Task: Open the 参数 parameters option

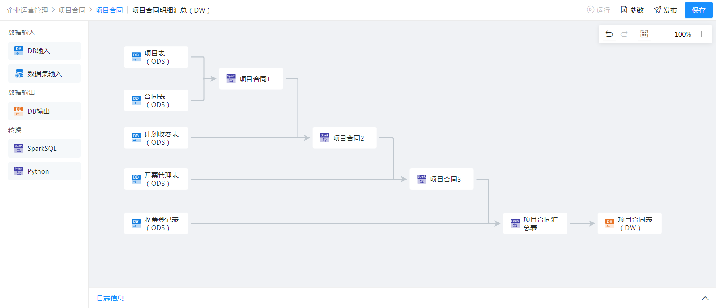Action: point(632,10)
